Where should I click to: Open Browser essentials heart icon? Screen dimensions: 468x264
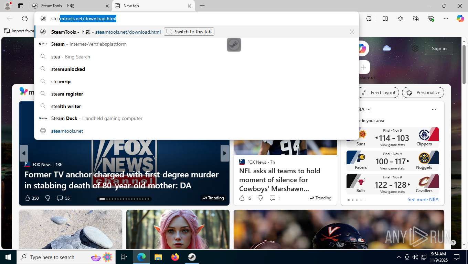click(431, 19)
